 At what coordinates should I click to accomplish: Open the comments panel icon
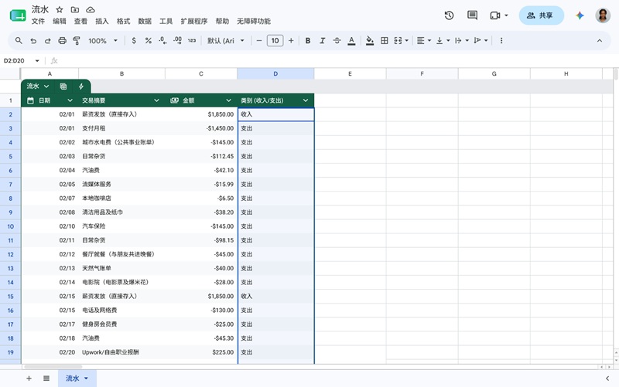(x=472, y=15)
